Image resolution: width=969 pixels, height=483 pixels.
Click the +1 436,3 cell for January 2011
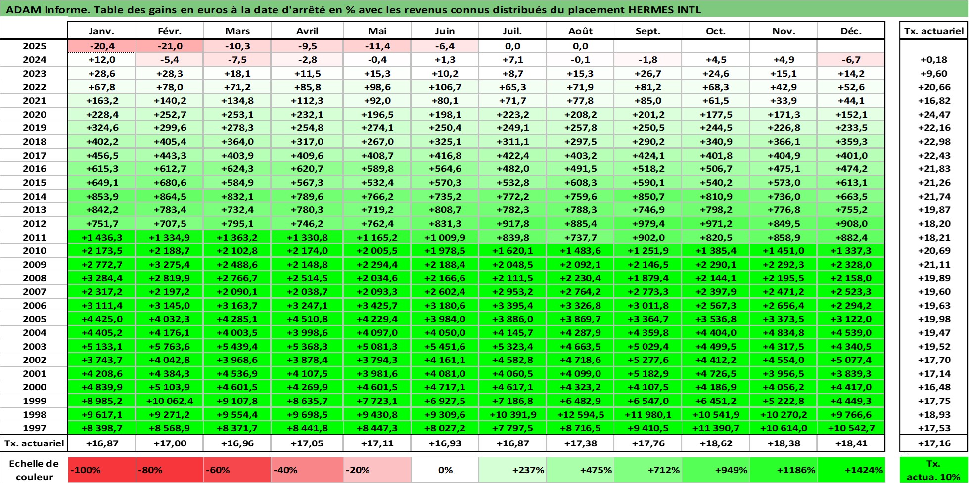click(x=101, y=237)
